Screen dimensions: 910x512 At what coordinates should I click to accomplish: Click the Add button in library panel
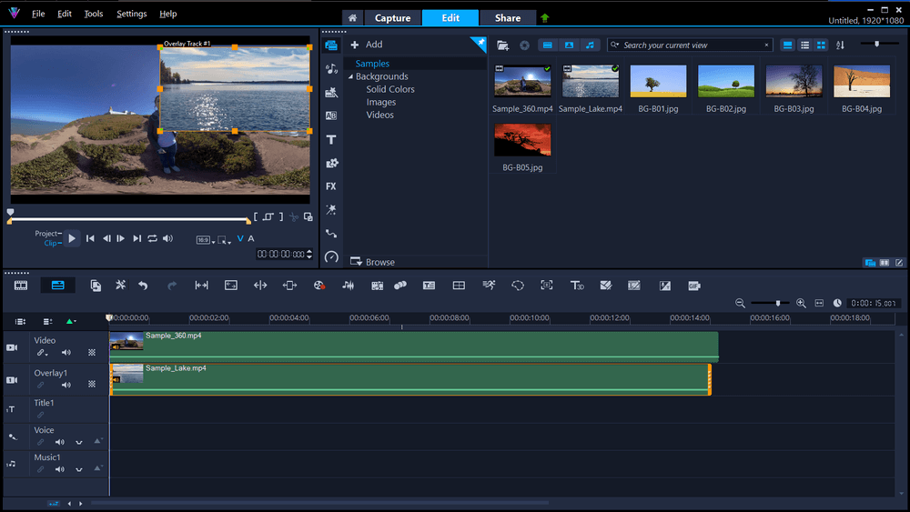(367, 45)
